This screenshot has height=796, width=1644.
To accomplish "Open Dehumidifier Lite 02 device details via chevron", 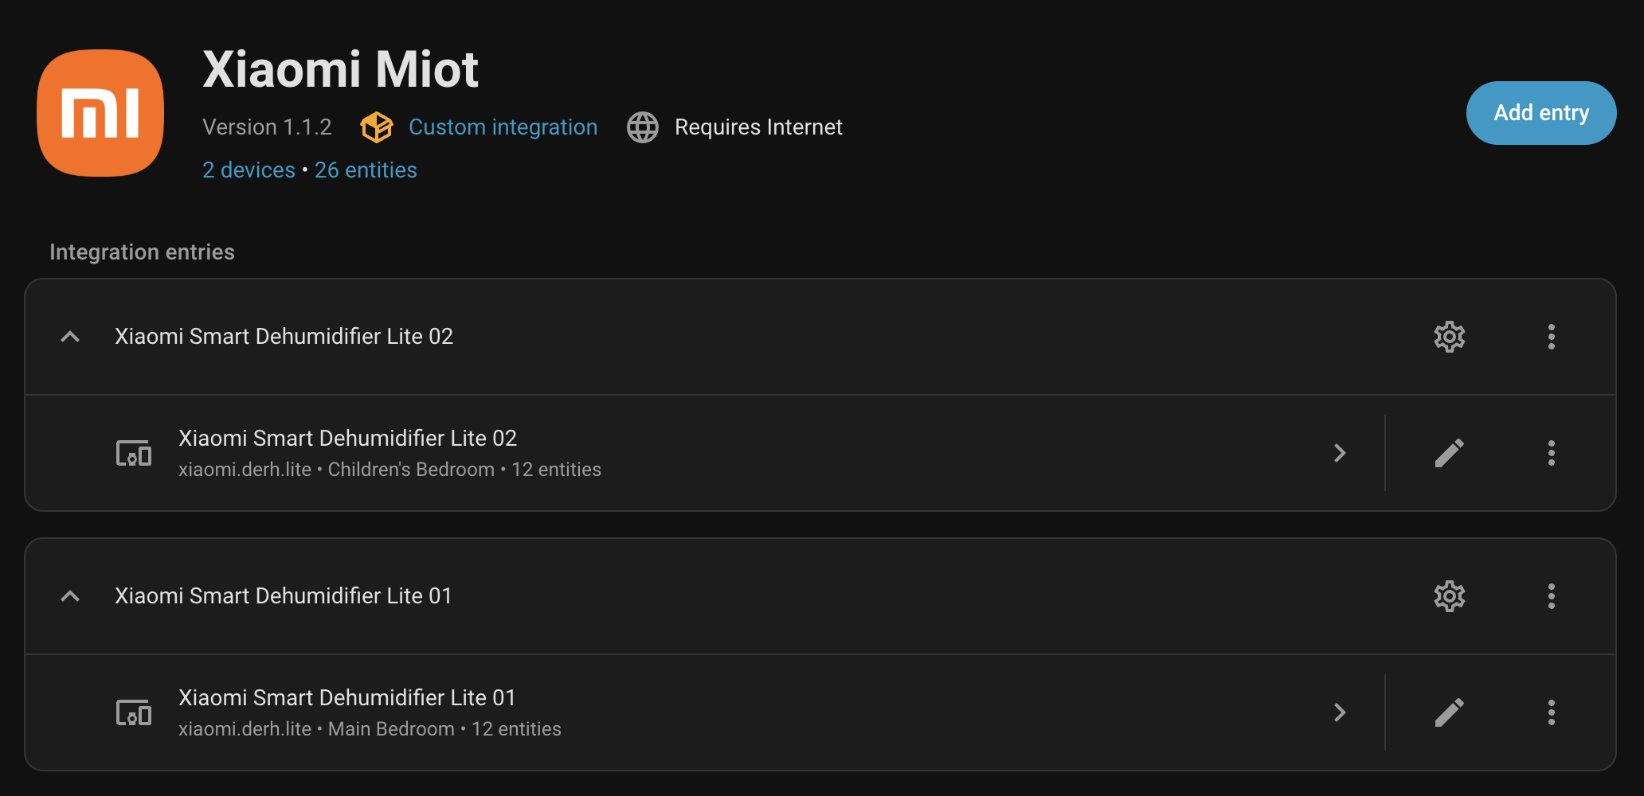I will coord(1341,453).
